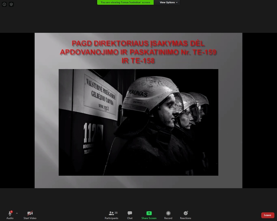277x221 pixels.
Task: Open the Participants panel
Action: click(111, 213)
